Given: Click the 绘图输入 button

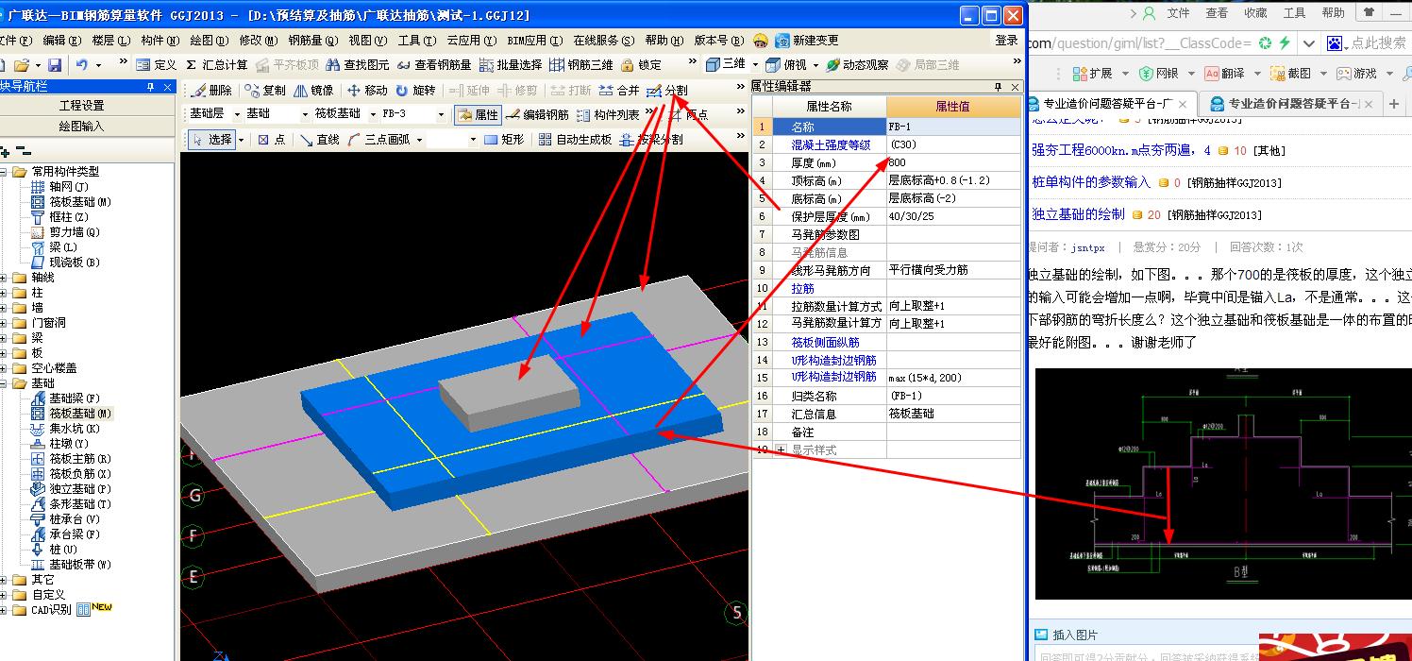Looking at the screenshot, I should pos(82,127).
